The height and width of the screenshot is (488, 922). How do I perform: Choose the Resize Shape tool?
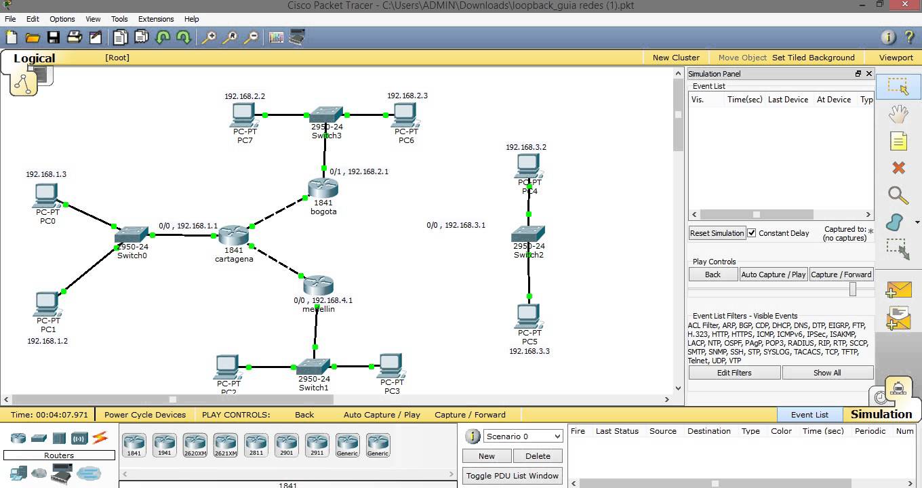(898, 249)
